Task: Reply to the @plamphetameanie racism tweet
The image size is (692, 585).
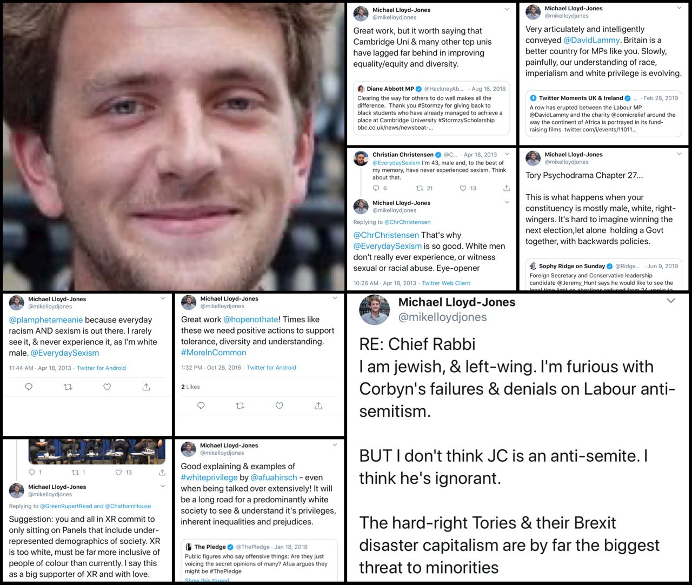Action: click(29, 387)
